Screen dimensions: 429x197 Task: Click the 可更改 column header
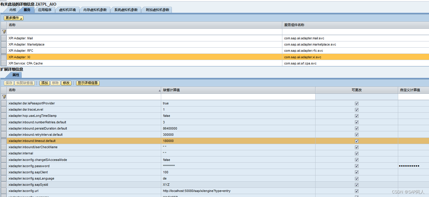[356, 90]
